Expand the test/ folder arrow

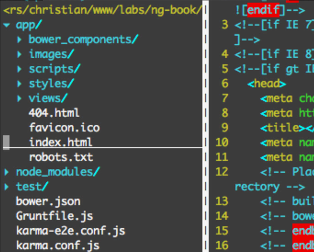click(x=6, y=187)
